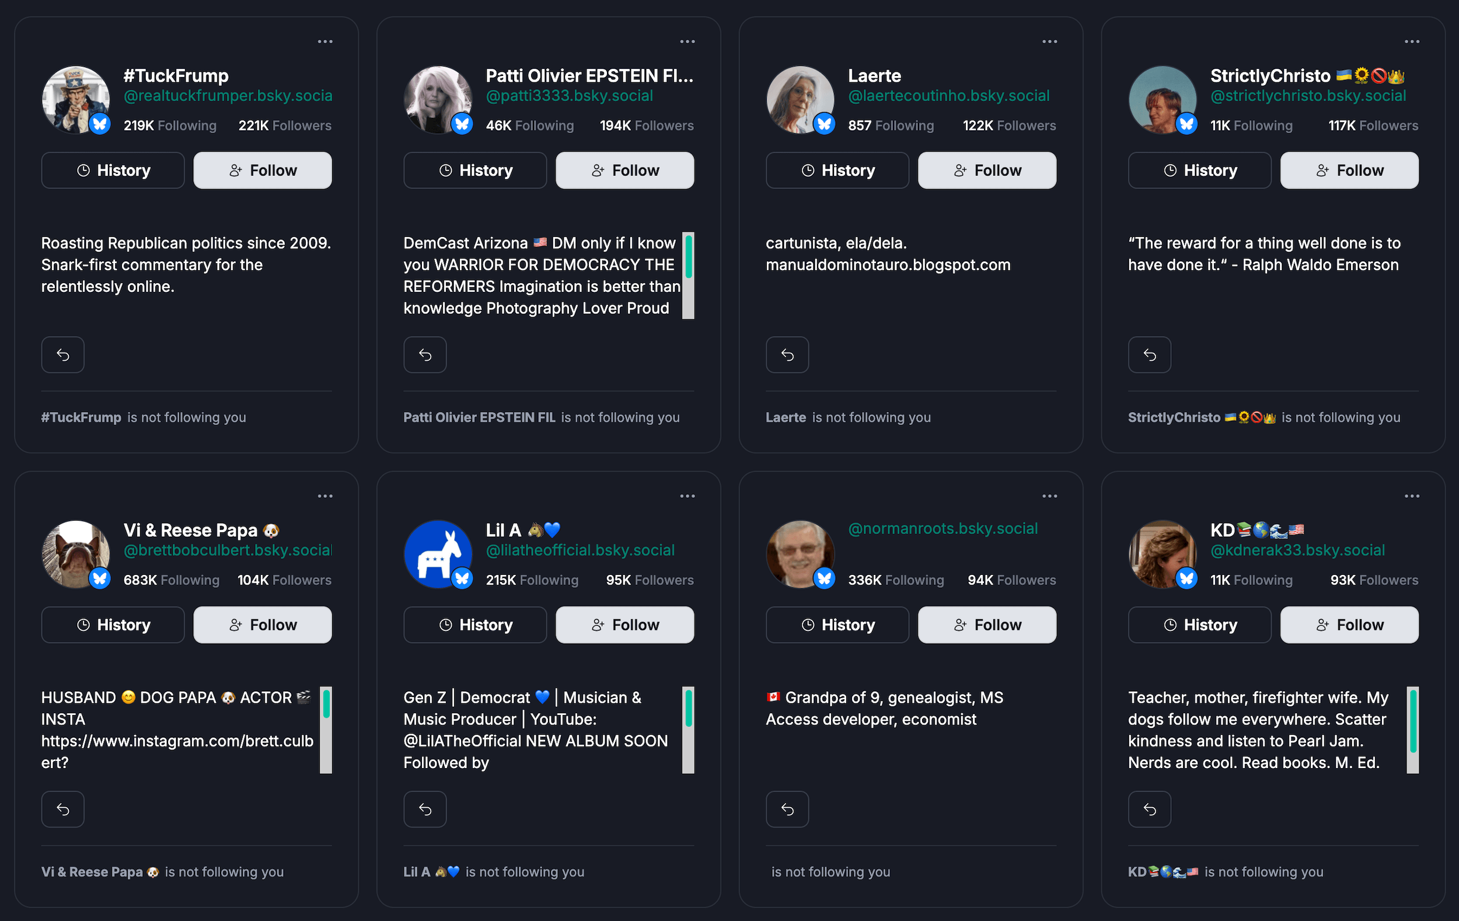Viewport: 1459px width, 921px height.
Task: Expand the three-dot menu on Lil A card
Action: 687,496
